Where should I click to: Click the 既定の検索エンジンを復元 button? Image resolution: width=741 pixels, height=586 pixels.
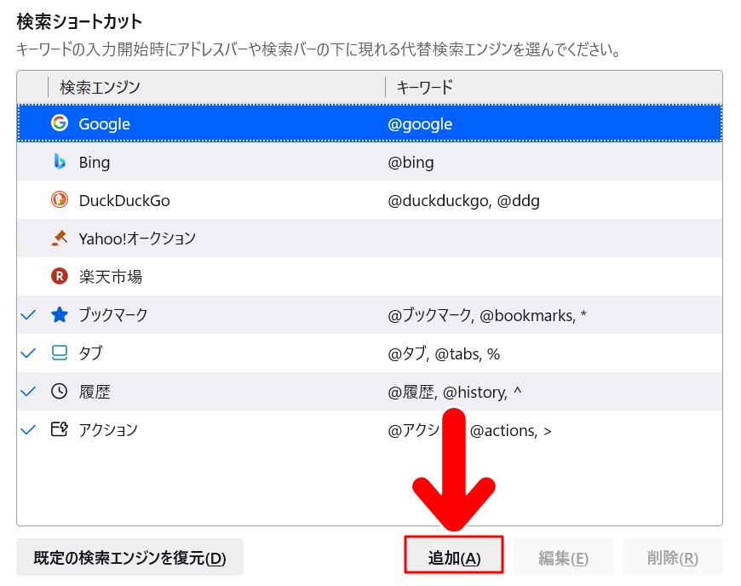[130, 557]
